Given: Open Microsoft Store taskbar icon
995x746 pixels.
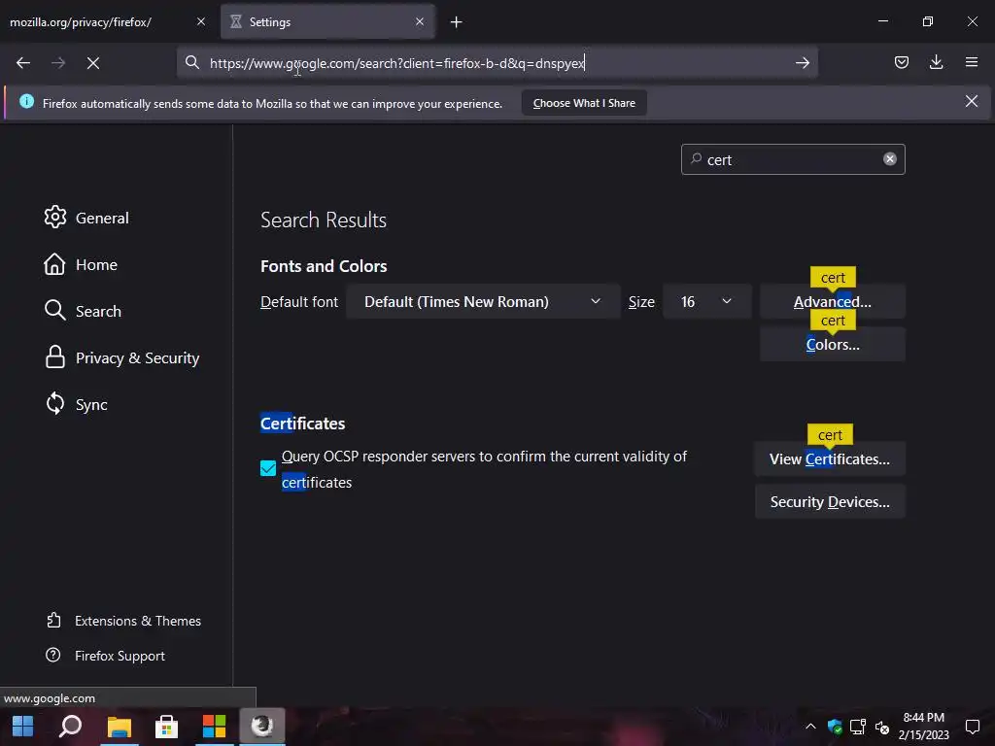Looking at the screenshot, I should [x=166, y=726].
